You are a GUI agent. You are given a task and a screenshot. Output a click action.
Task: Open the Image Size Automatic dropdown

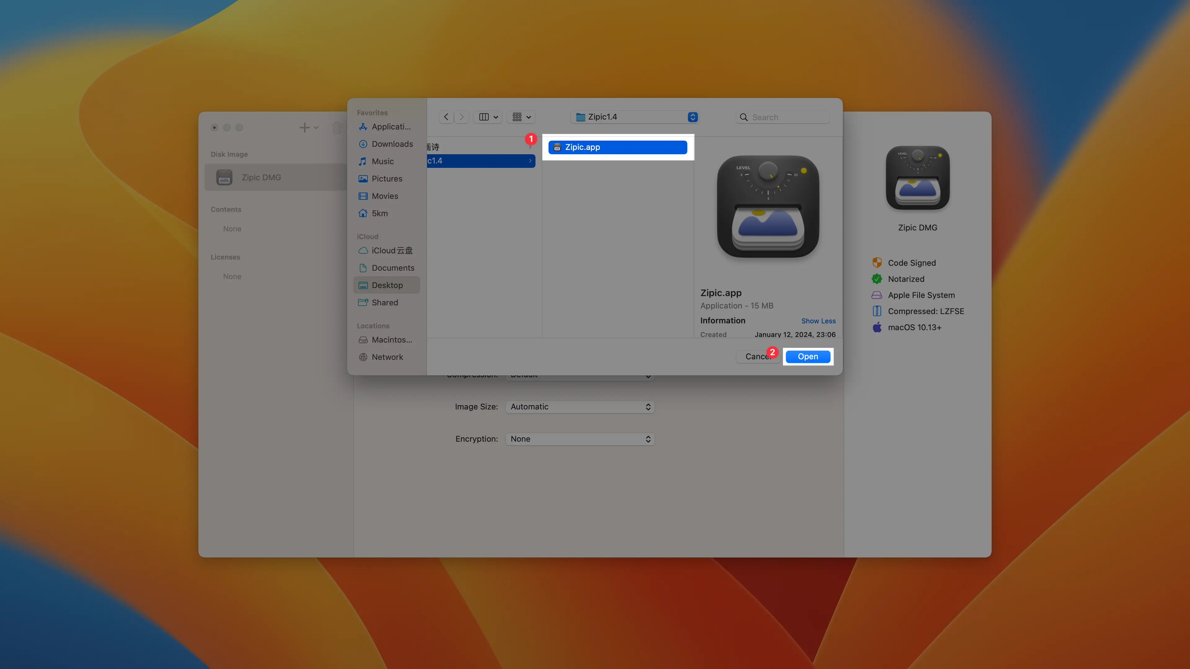pos(580,407)
